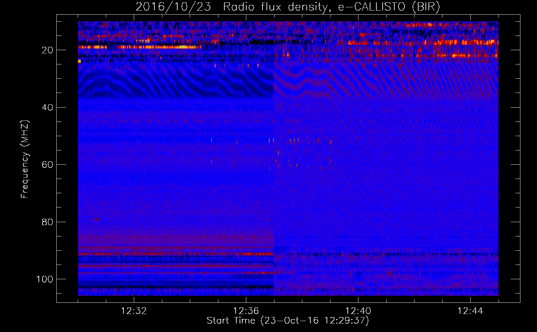The height and width of the screenshot is (332, 537).
Task: Click the 40 MHz frequency tick label
Action: [47, 108]
